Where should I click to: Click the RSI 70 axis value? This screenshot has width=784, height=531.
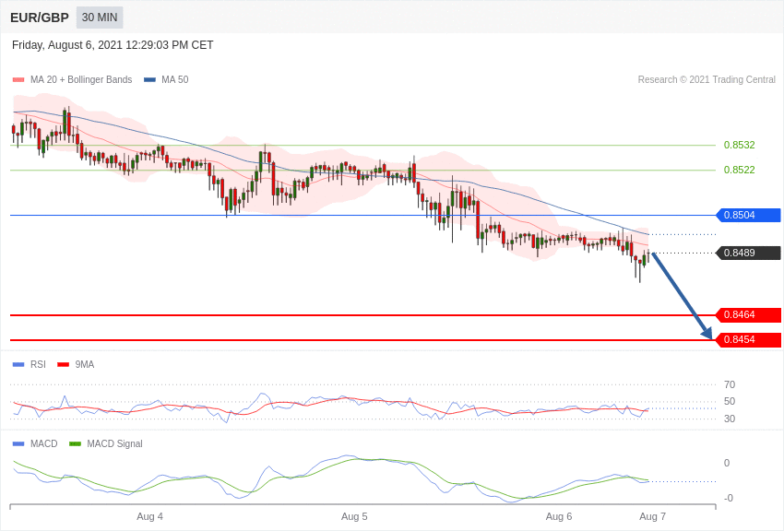coord(730,384)
